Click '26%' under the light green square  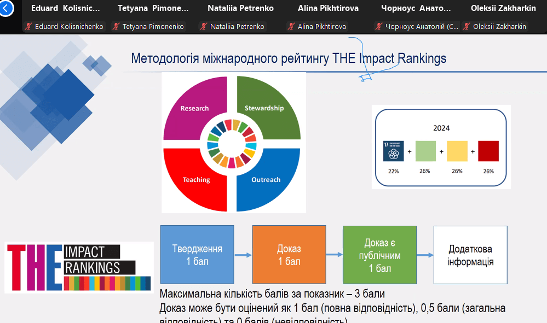pyautogui.click(x=425, y=171)
